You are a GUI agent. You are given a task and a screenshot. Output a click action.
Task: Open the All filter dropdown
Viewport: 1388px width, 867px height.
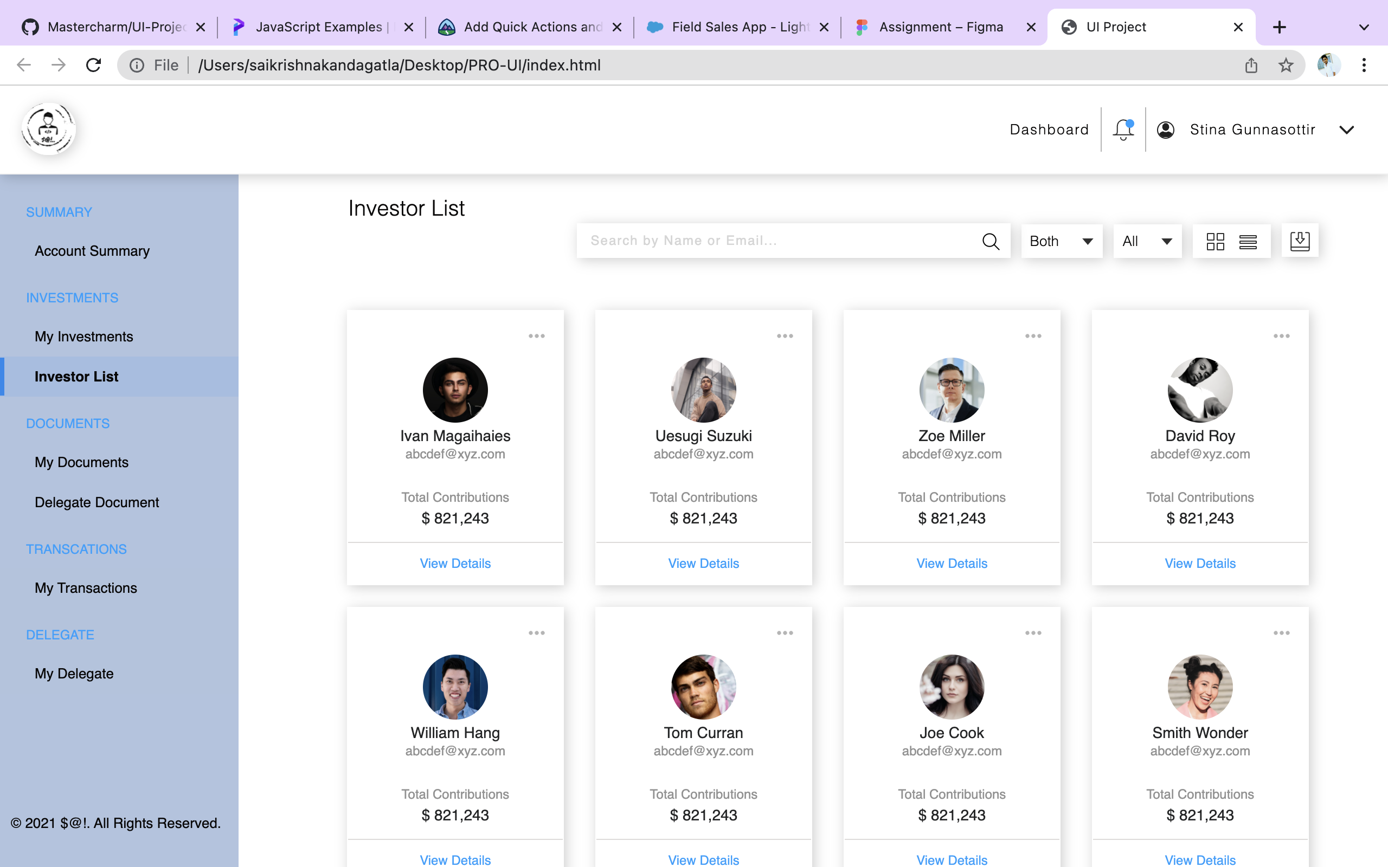point(1147,242)
